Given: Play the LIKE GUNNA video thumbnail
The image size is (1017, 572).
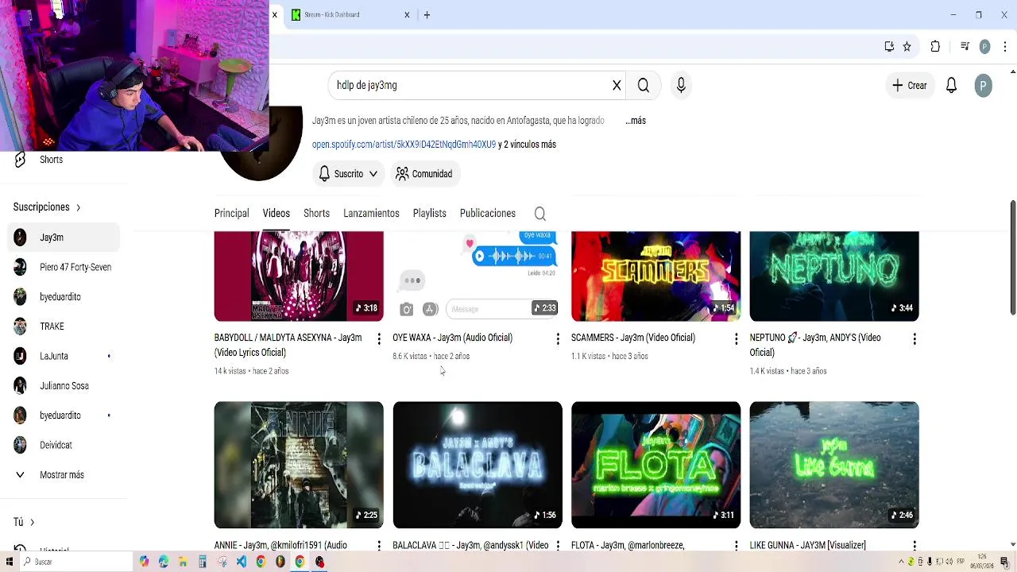Looking at the screenshot, I should click(x=834, y=465).
